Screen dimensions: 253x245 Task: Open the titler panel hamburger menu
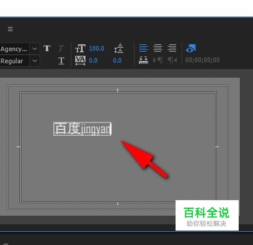point(10,29)
